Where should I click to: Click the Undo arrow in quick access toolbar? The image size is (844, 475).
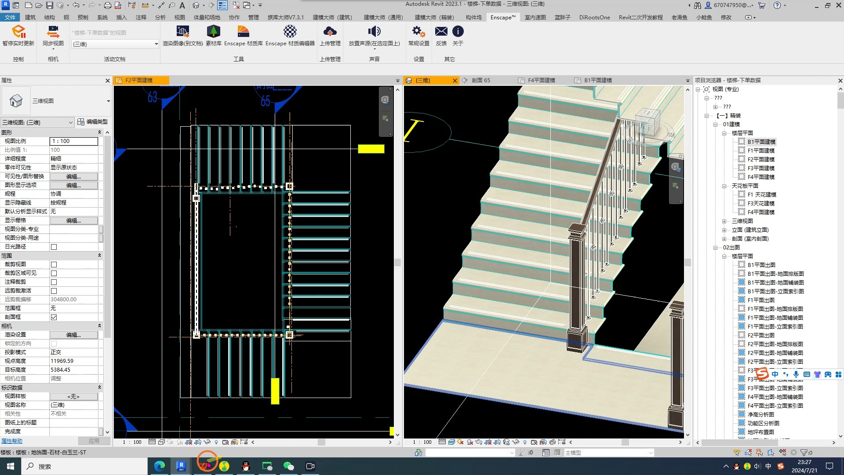pyautogui.click(x=76, y=5)
